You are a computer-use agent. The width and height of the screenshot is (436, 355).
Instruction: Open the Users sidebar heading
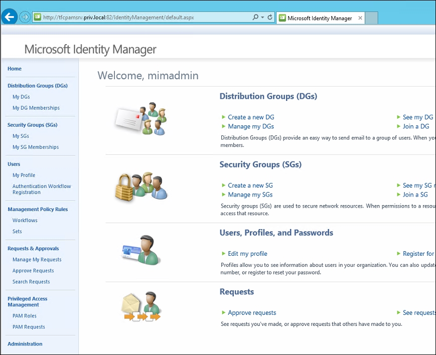pyautogui.click(x=14, y=164)
